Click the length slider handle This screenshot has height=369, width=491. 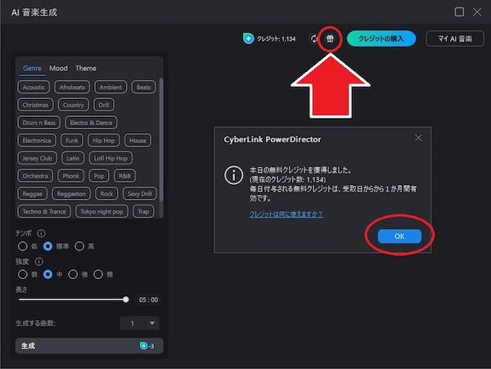(x=125, y=299)
